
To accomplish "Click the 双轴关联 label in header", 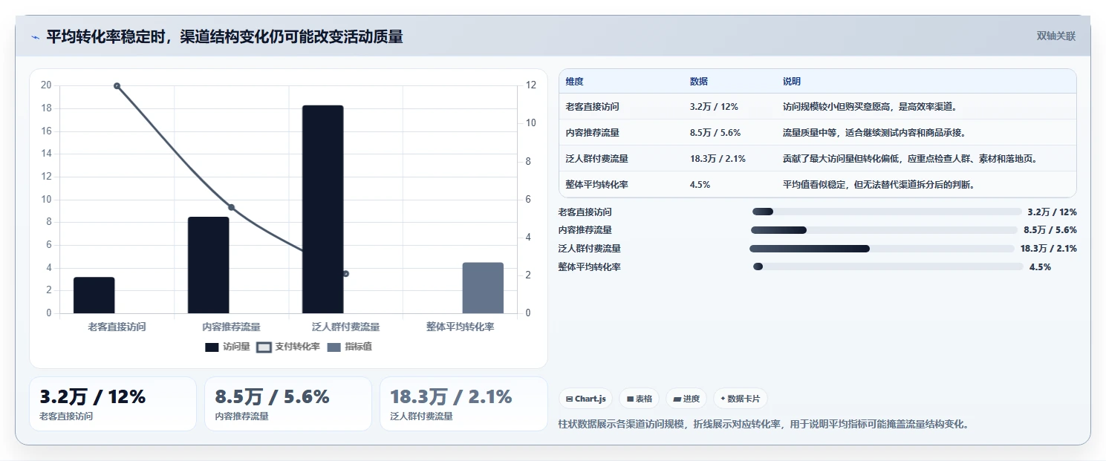I will (1055, 36).
